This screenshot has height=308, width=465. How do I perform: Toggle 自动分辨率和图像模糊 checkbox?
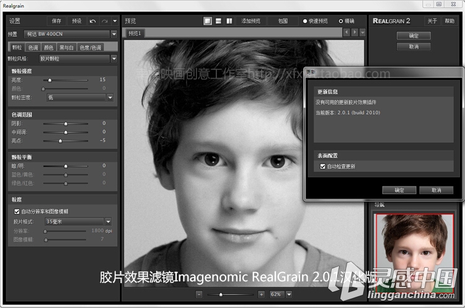17,211
